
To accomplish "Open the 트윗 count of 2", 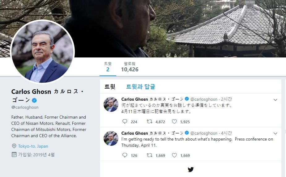I will (x=108, y=67).
